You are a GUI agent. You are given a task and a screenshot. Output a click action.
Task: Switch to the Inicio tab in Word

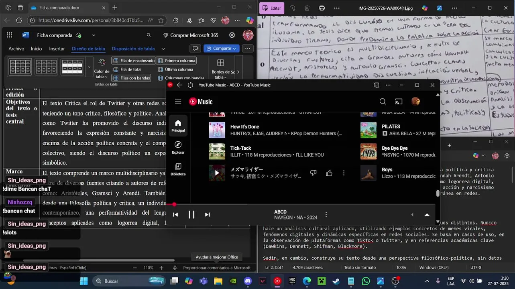tap(36, 49)
